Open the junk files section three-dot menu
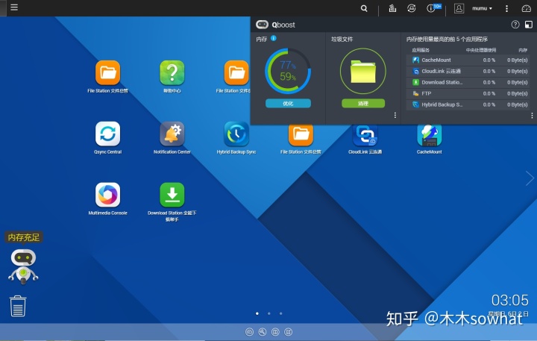 pos(395,116)
